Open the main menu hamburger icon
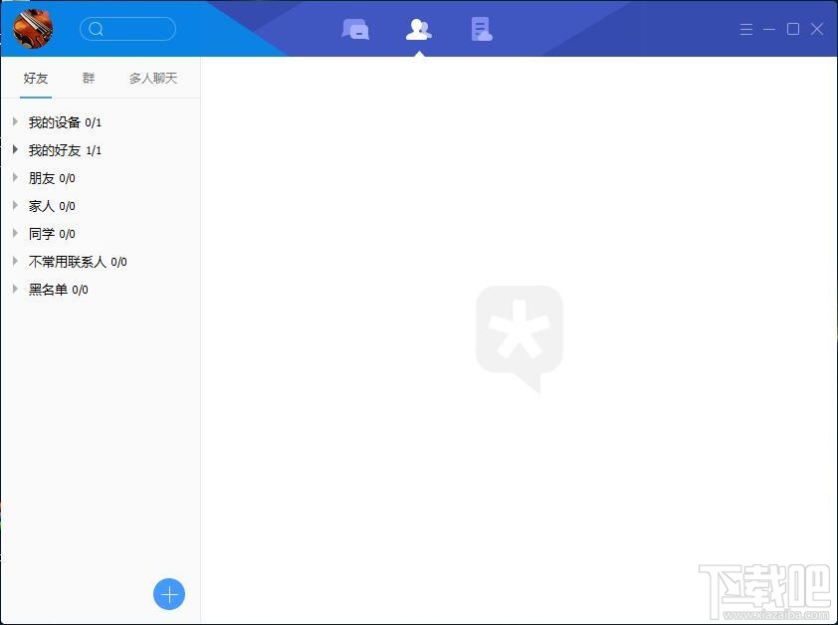Viewport: 838px width, 625px height. point(746,29)
